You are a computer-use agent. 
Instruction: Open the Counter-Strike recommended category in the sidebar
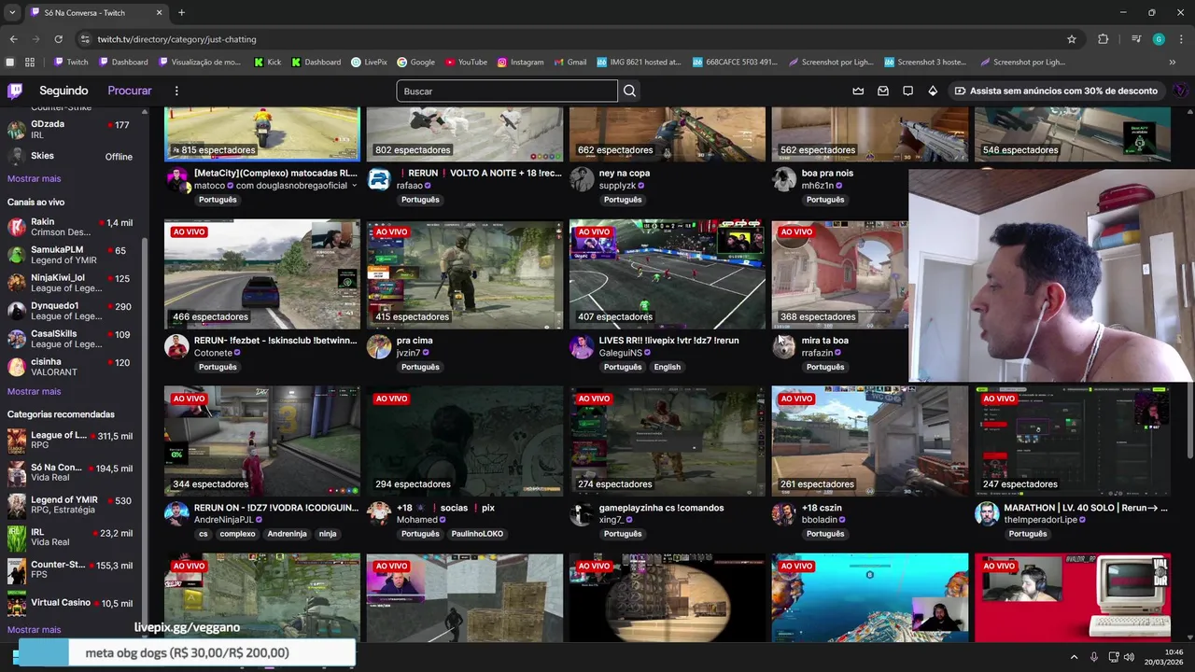coord(71,570)
